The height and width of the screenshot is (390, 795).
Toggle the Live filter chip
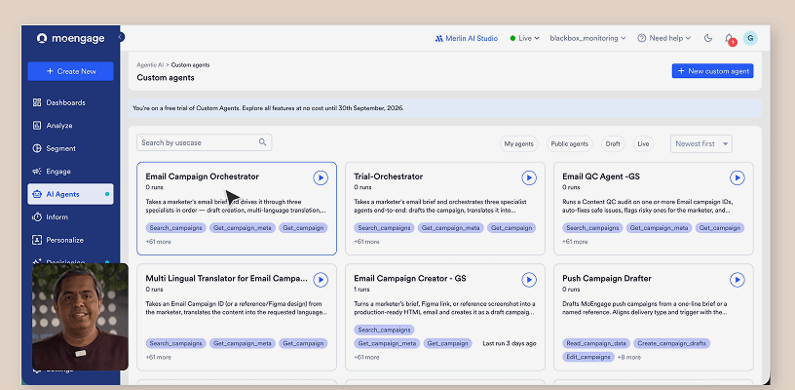tap(643, 144)
